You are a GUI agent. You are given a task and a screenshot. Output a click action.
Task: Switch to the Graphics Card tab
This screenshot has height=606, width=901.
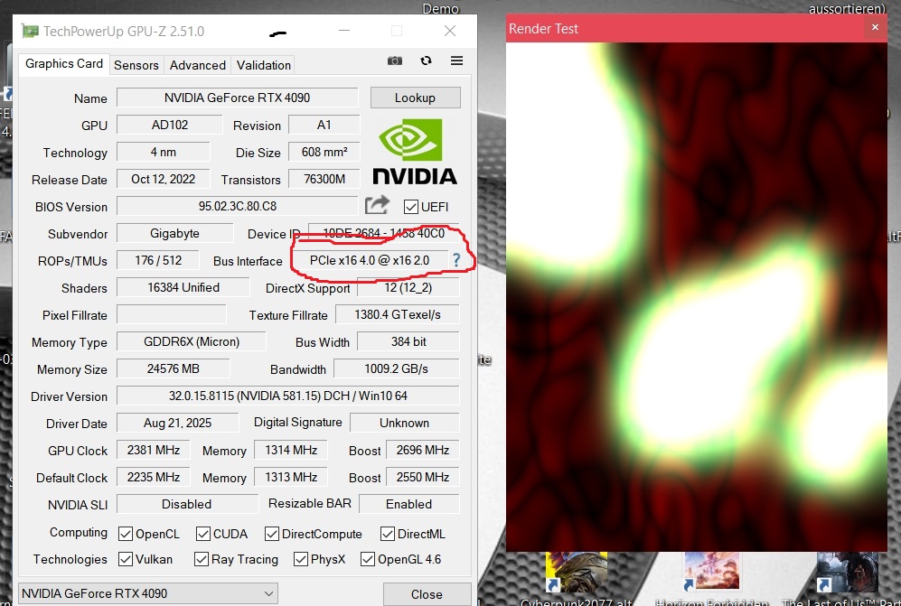64,64
